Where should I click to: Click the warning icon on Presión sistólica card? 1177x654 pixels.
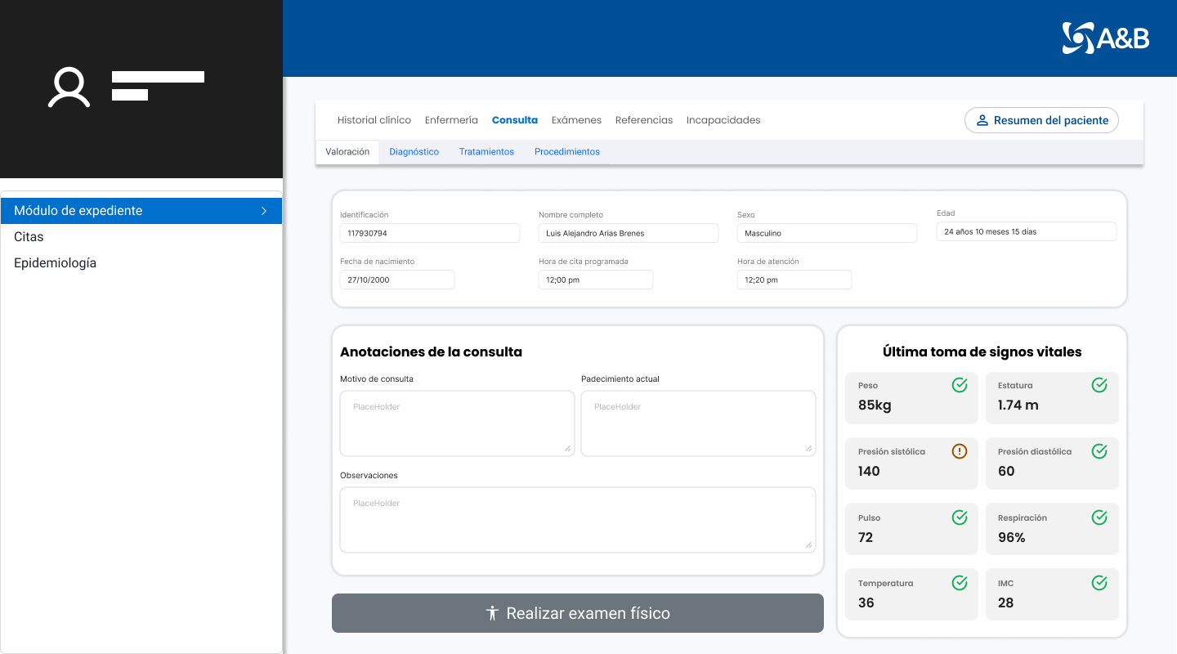point(960,451)
